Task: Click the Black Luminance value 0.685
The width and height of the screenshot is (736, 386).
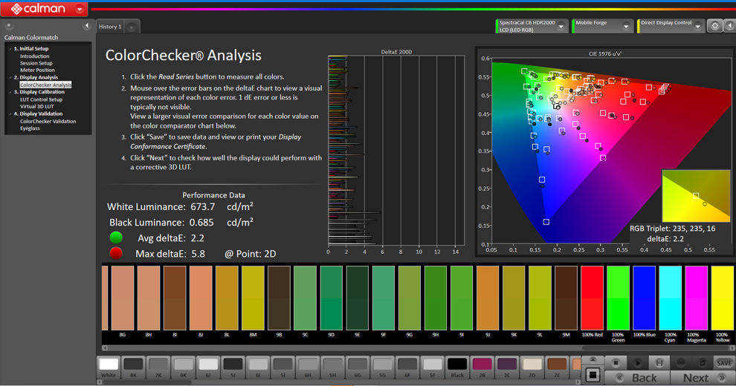Action: tap(201, 222)
